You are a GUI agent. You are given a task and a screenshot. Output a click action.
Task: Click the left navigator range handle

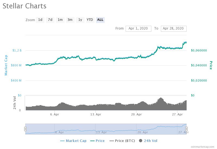[25, 129]
